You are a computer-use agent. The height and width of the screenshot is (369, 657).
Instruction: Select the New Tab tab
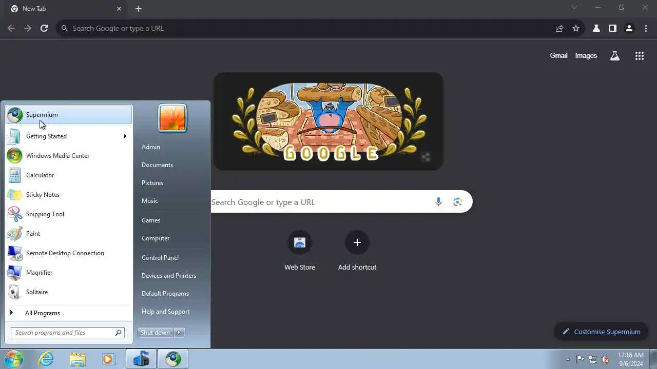(x=66, y=9)
